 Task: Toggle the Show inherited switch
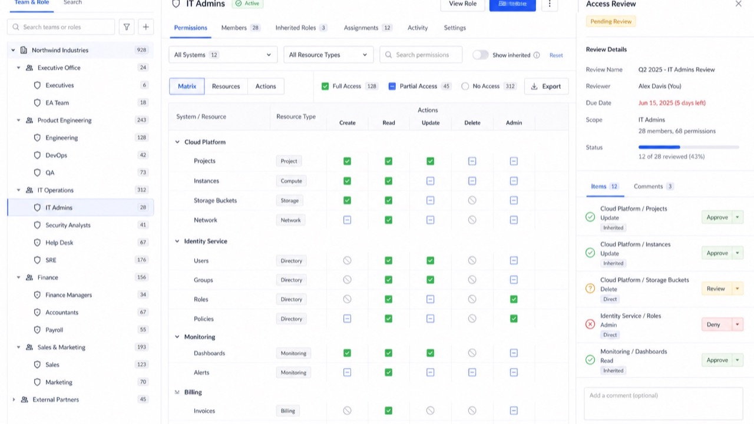(x=481, y=55)
